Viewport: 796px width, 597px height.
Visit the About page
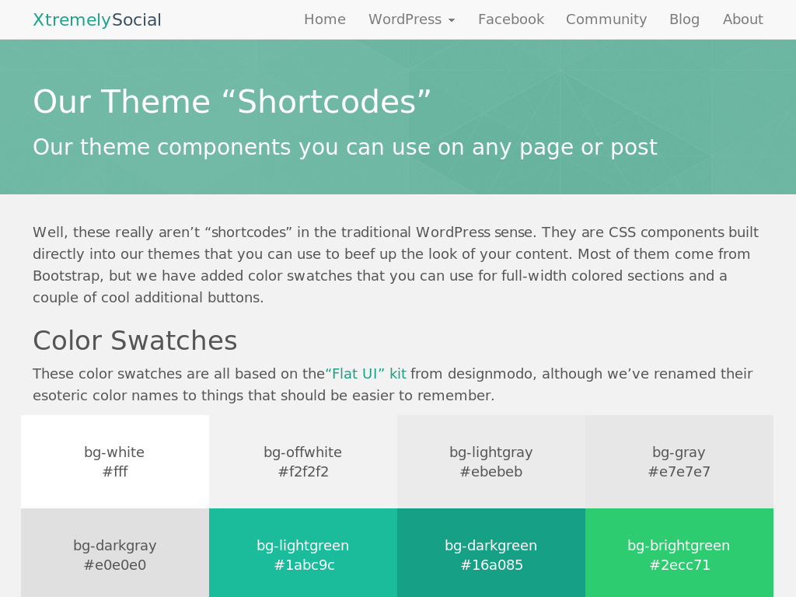[x=742, y=19]
